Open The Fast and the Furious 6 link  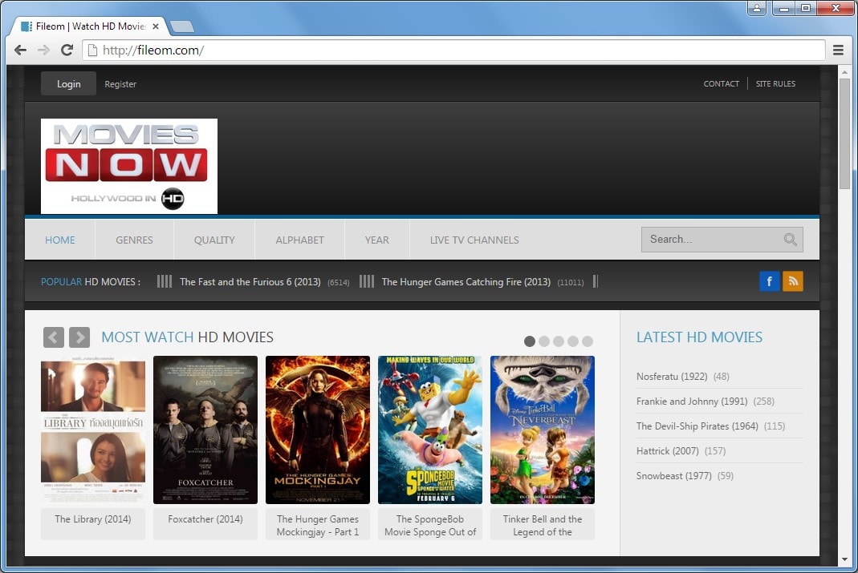point(250,282)
